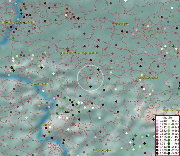Select the legend swatch for 2.639
Screen dimensions: 180x156
[x=157, y=150]
